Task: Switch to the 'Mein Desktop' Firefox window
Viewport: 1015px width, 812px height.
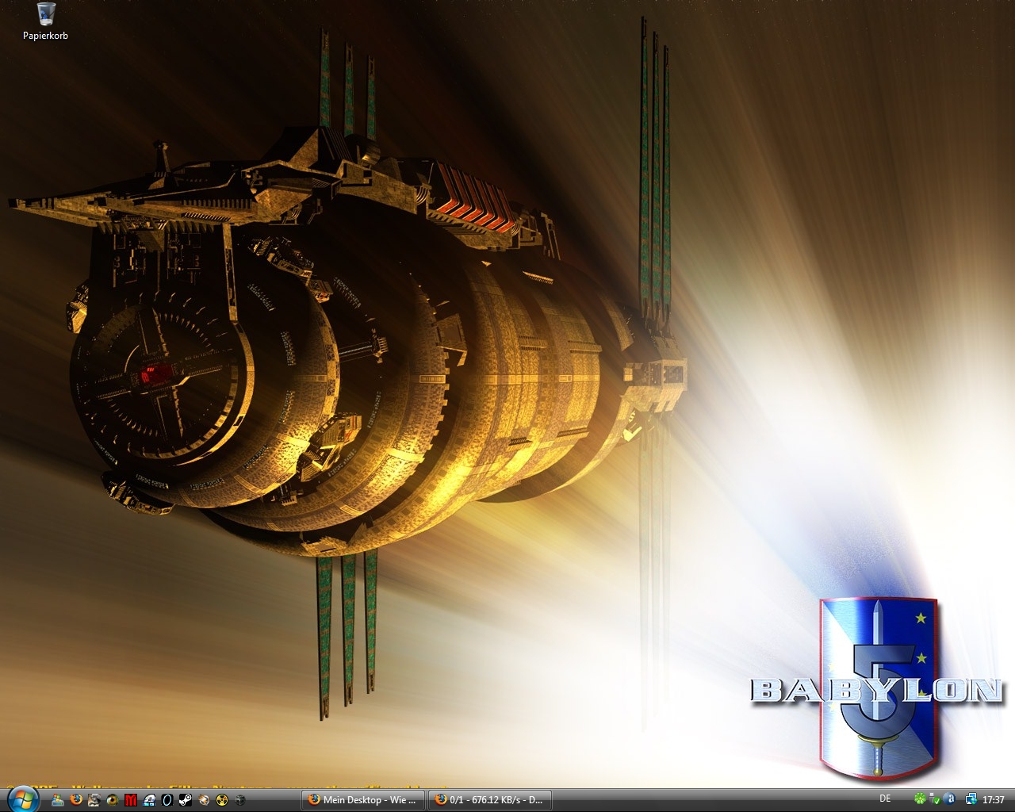Action: point(362,800)
